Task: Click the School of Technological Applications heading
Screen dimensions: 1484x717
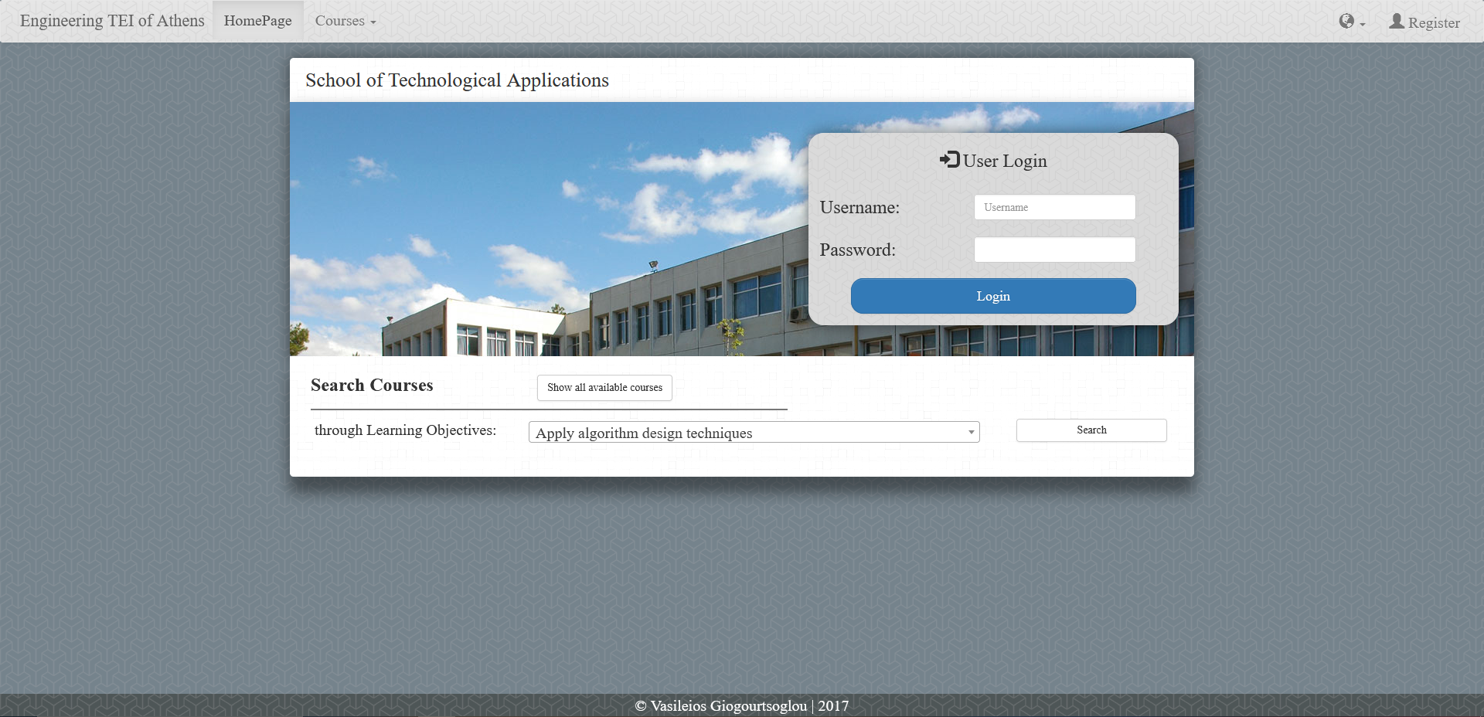Action: tap(457, 80)
